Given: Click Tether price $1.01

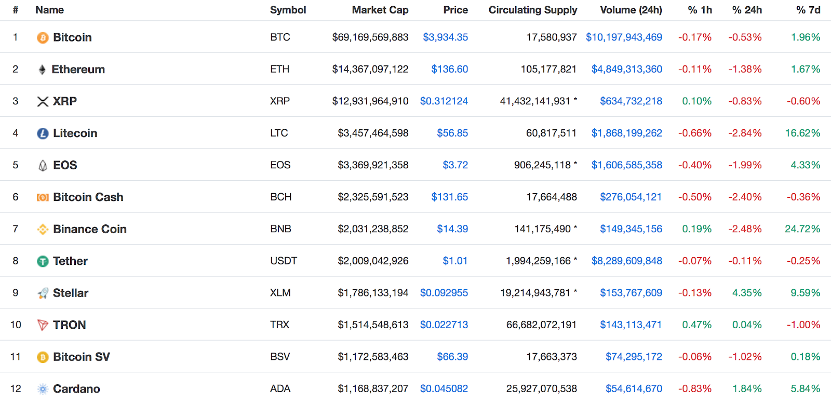Looking at the screenshot, I should point(455,261).
